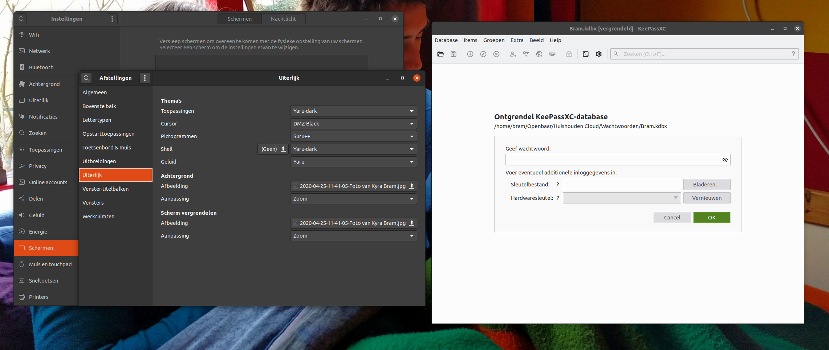Add a new entry in KeePassXC

tap(470, 54)
